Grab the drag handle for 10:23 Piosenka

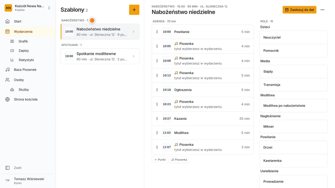coord(157,104)
